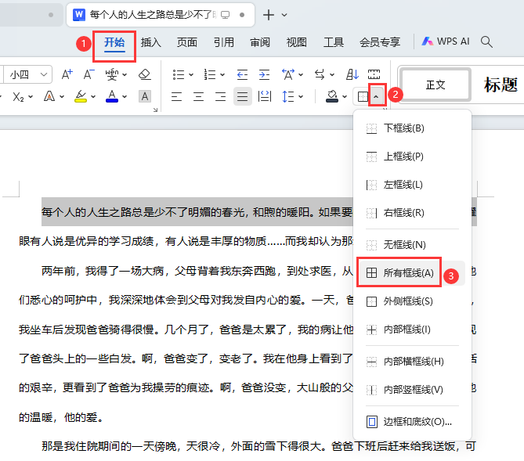Center align the text

point(198,97)
